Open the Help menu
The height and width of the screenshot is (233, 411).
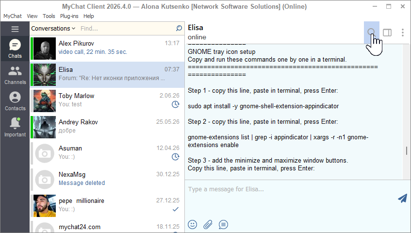click(89, 16)
